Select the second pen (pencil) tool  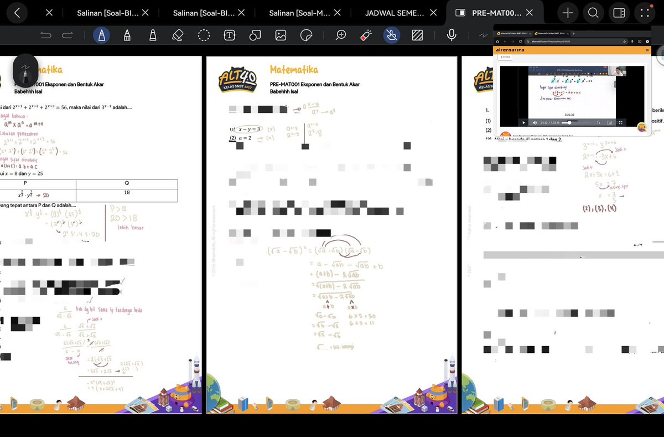click(x=127, y=35)
